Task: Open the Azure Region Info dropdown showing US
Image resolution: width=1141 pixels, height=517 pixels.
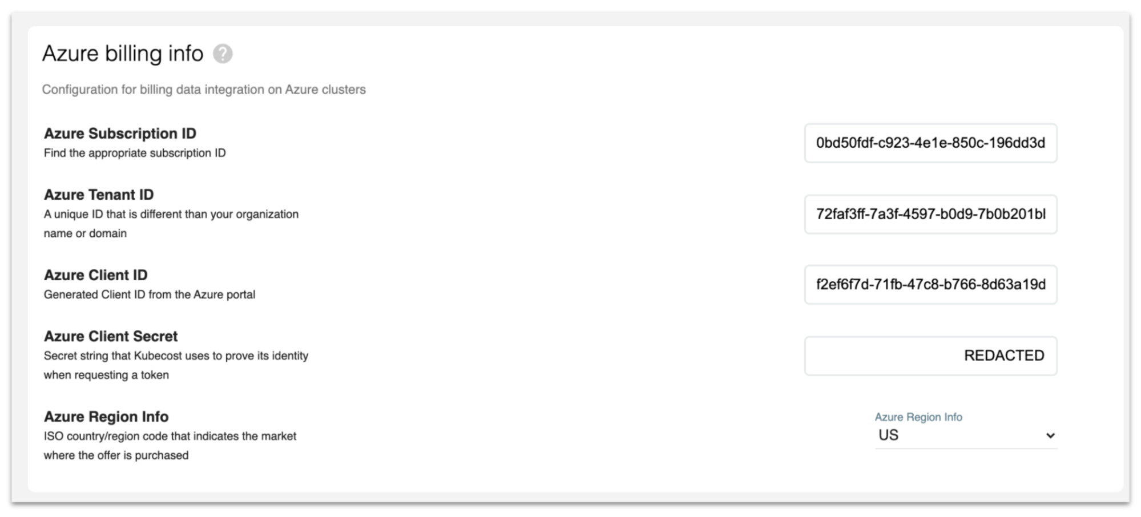Action: (966, 435)
